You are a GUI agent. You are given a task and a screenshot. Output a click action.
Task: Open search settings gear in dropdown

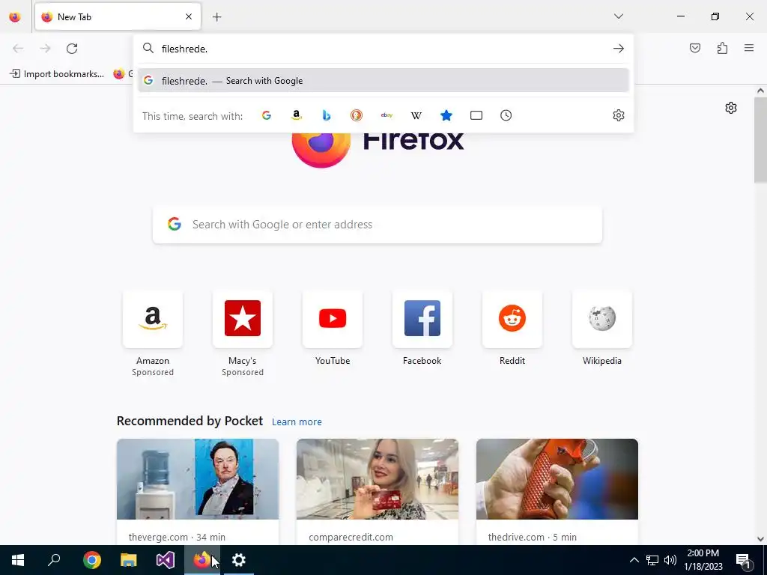[x=618, y=115]
